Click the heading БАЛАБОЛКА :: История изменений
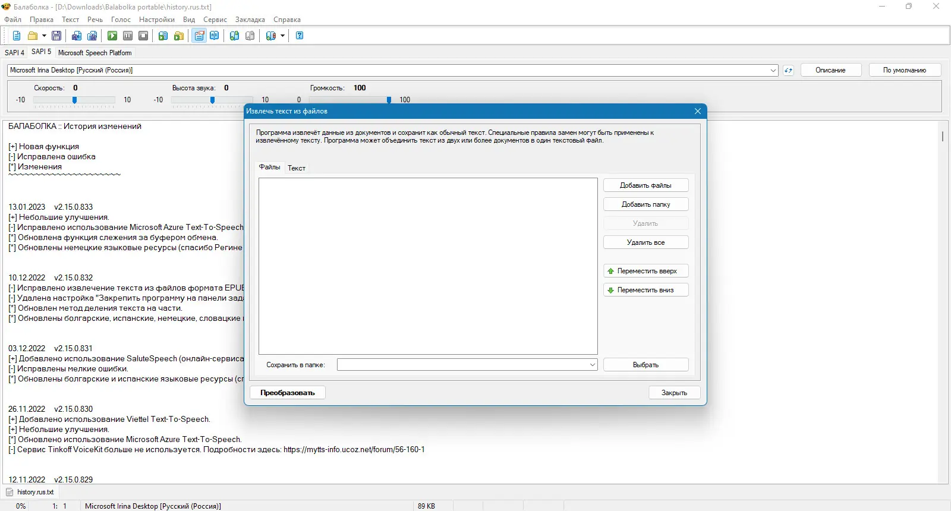951x511 pixels. (75, 126)
